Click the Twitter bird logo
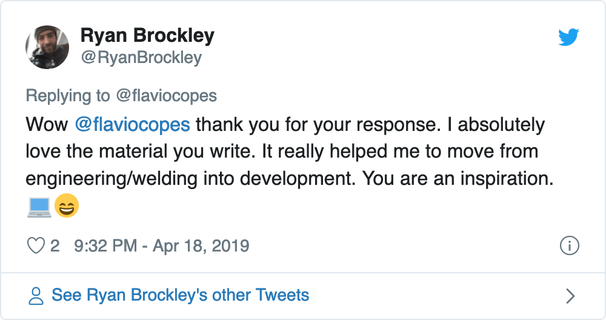 coord(568,38)
